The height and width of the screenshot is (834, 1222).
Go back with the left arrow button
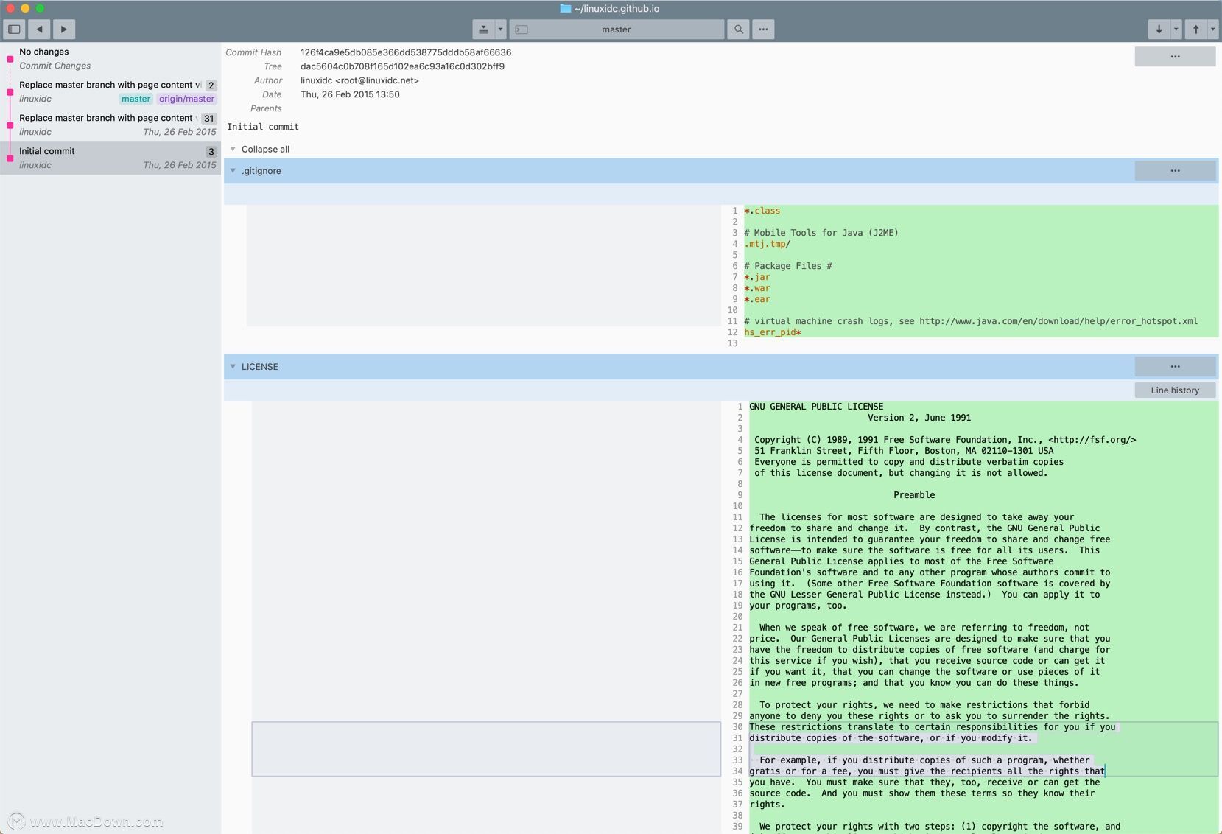[x=39, y=29]
